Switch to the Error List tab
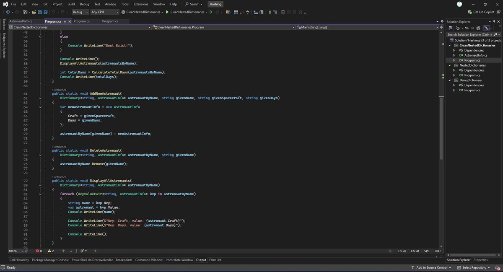Image resolution: width=503 pixels, height=272 pixels. pos(215,260)
